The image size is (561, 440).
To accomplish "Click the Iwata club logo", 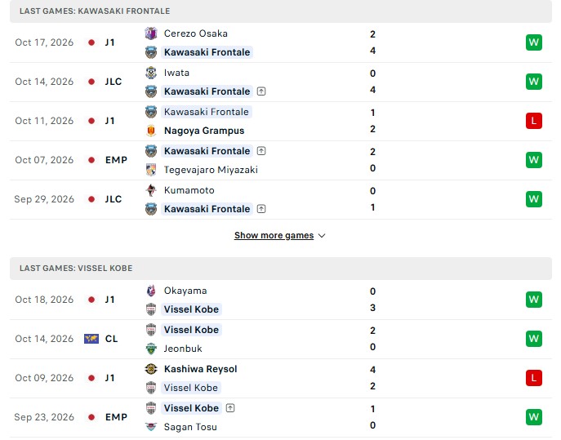I will [x=151, y=73].
